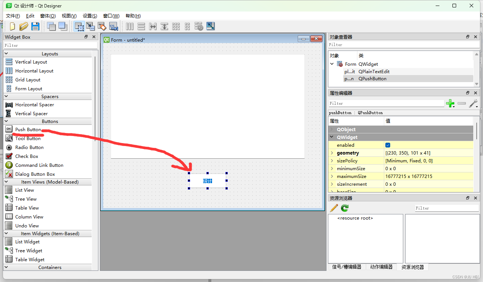Switch to Edit Signals/Slots mode icon
Image resolution: width=483 pixels, height=282 pixels.
point(91,26)
